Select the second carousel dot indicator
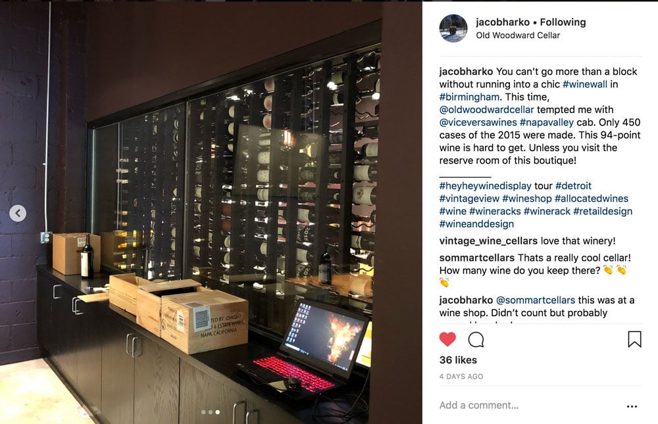 (211, 412)
